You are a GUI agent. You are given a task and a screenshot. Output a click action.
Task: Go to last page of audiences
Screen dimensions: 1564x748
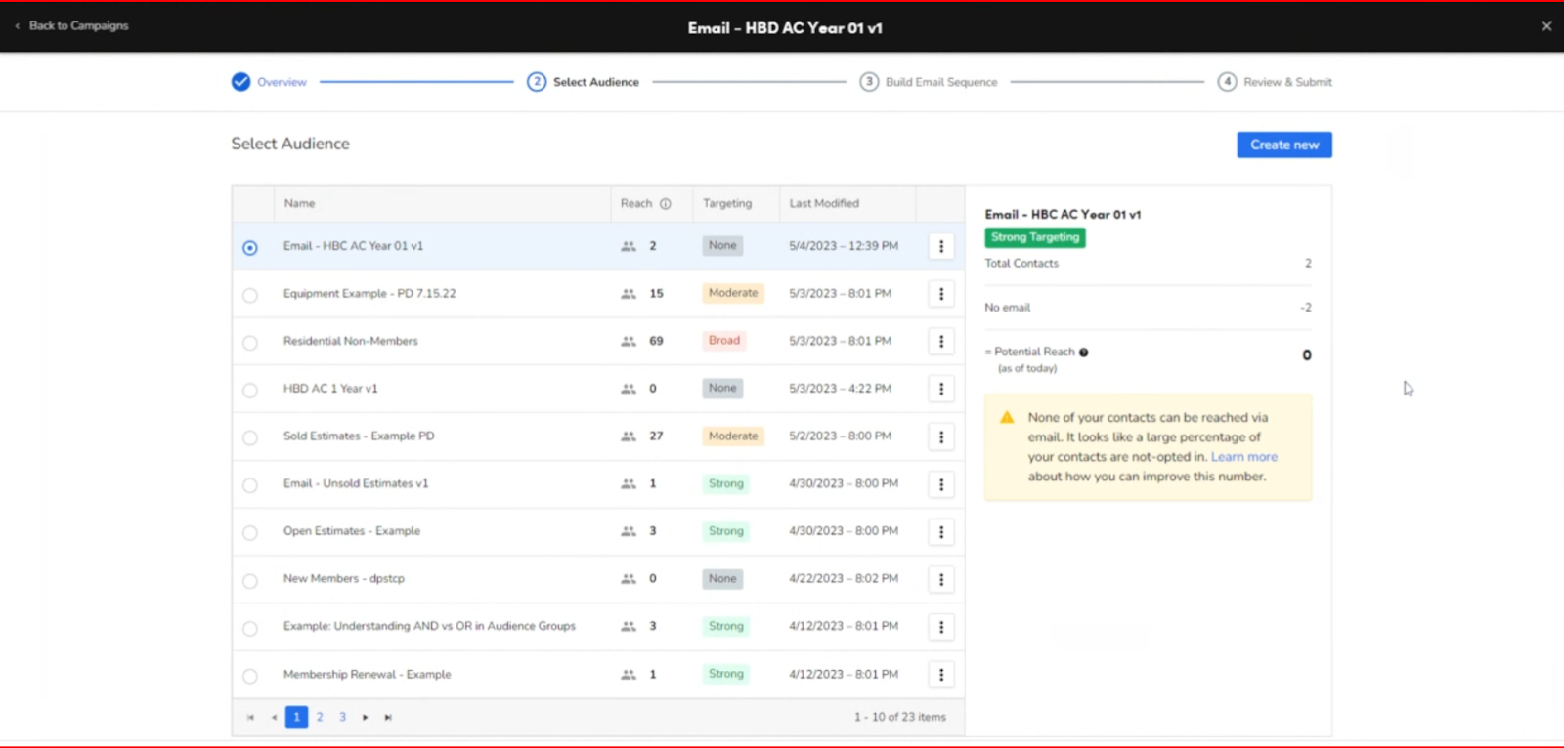(388, 718)
